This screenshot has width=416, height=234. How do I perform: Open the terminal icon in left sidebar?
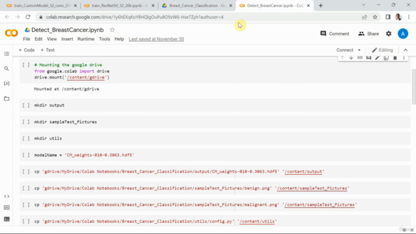click(6, 219)
